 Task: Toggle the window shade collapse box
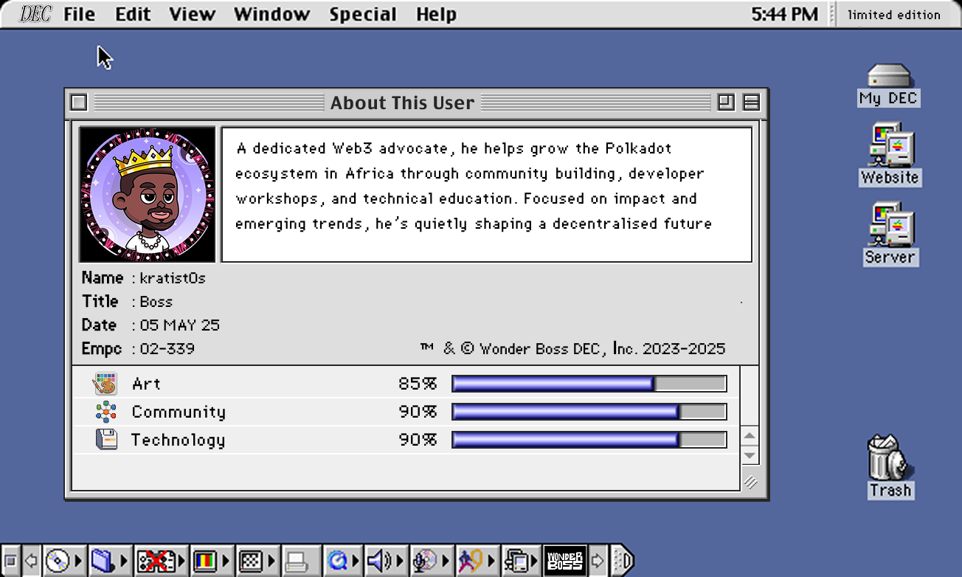click(x=751, y=103)
